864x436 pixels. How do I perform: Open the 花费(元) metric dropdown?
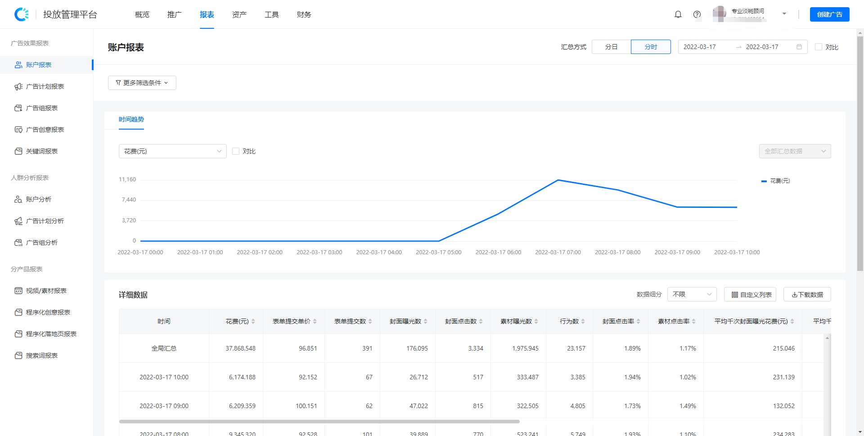click(172, 151)
